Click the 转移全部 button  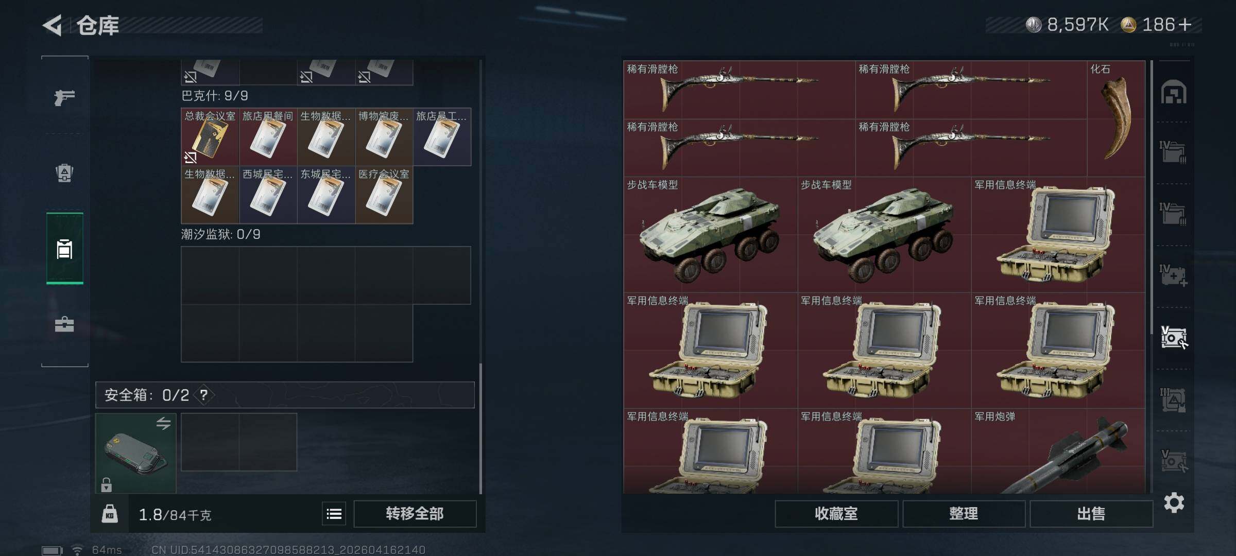415,514
